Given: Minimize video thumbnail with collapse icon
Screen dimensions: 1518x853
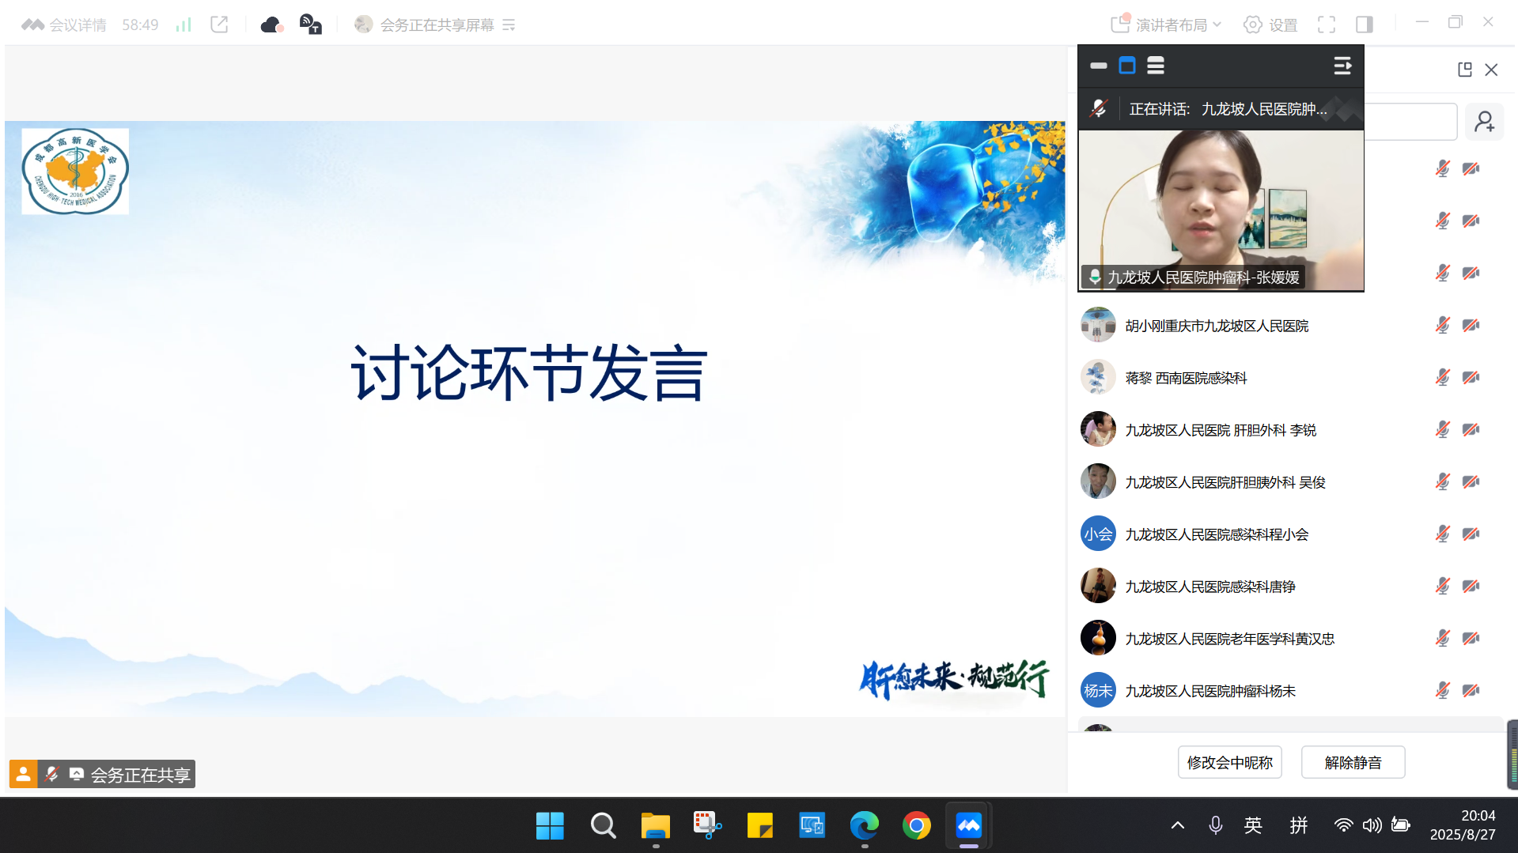Looking at the screenshot, I should point(1098,66).
